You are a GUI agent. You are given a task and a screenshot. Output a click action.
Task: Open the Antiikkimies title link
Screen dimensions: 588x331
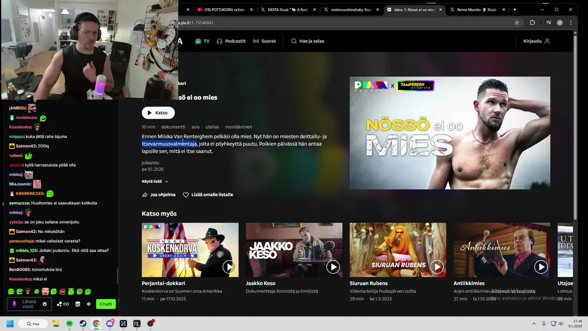(469, 283)
